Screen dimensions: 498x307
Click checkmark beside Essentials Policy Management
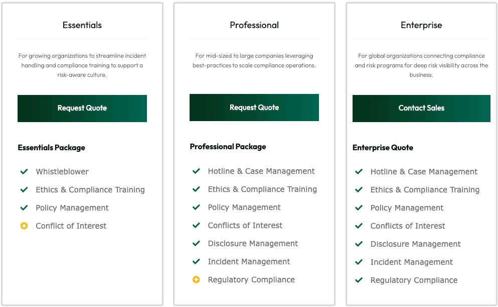[x=24, y=208]
